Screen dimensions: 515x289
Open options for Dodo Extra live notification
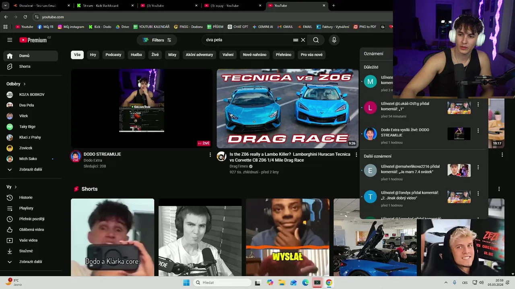pos(478,130)
